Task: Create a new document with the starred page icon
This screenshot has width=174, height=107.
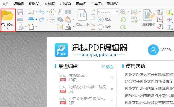Action: pos(31,27)
